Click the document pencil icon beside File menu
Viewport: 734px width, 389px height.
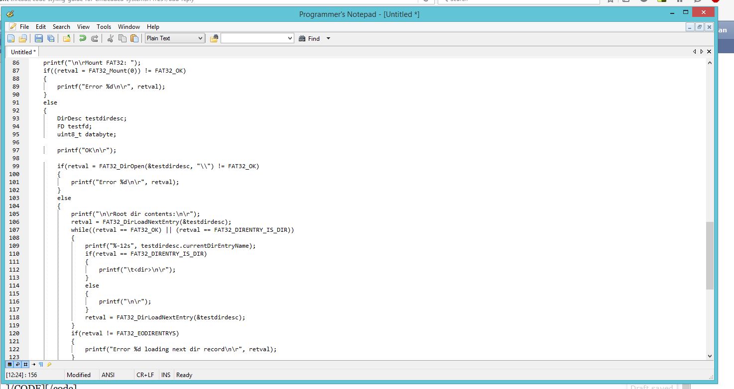coord(12,26)
